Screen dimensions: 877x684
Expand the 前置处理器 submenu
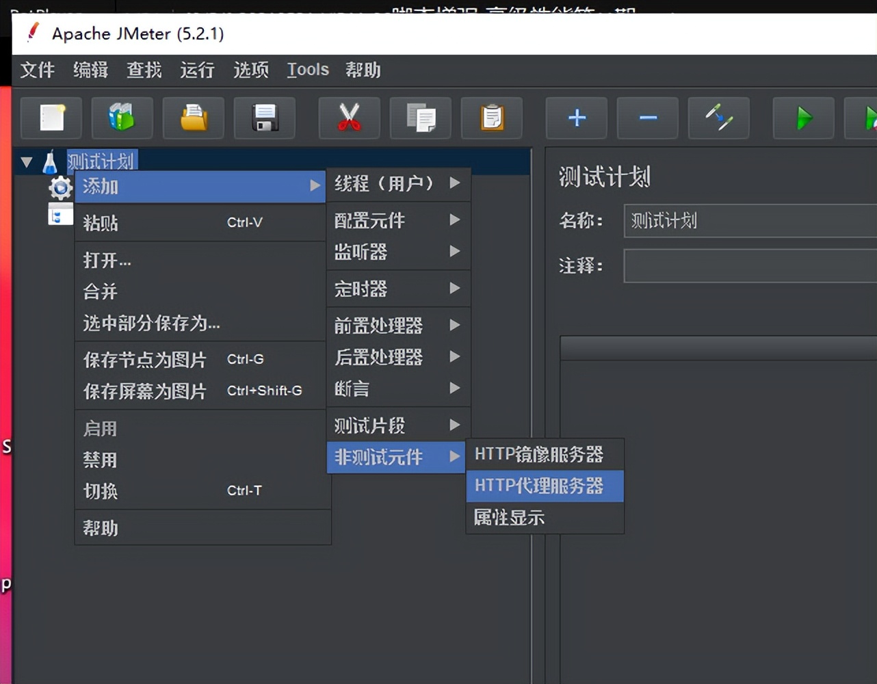click(398, 326)
